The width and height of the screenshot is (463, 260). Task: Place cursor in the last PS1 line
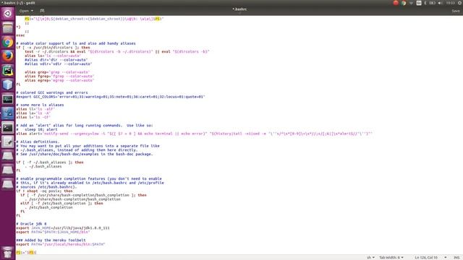click(26, 253)
